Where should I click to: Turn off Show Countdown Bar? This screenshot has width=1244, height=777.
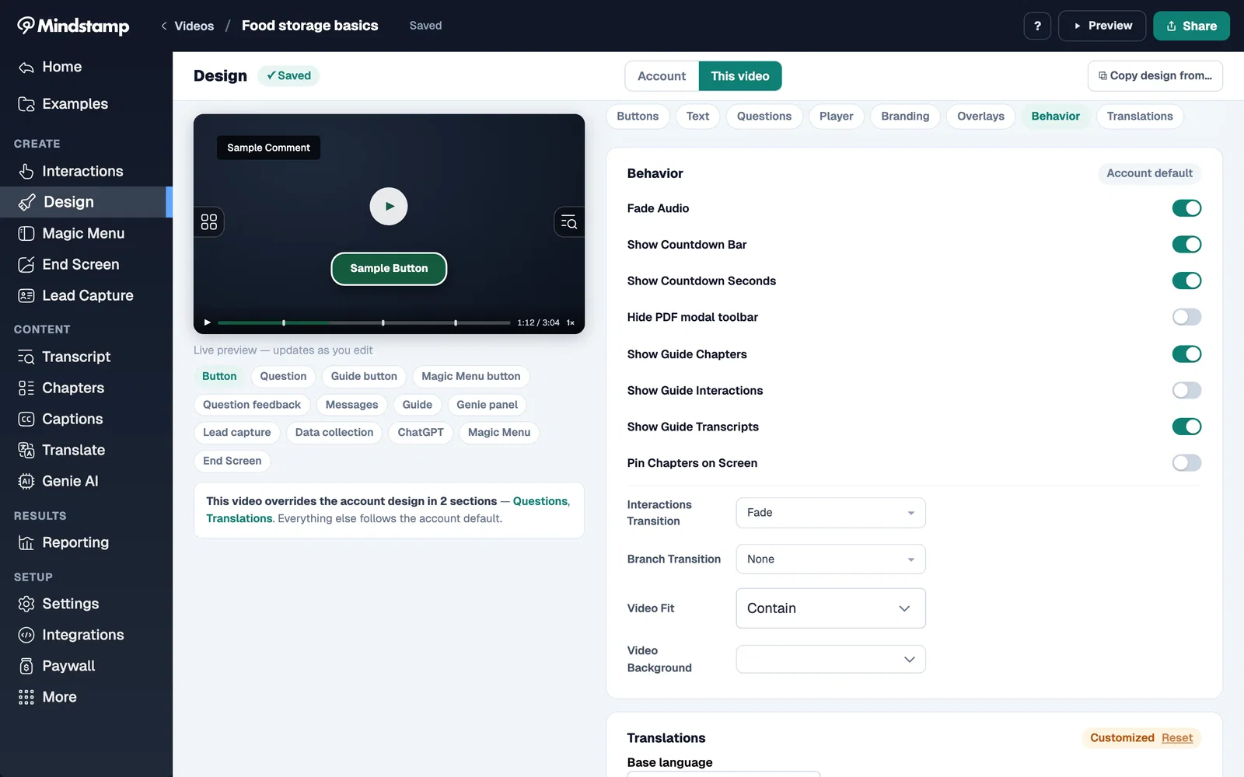click(1186, 245)
